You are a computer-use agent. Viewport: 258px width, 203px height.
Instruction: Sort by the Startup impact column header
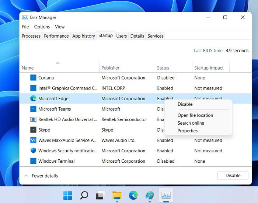coord(209,68)
